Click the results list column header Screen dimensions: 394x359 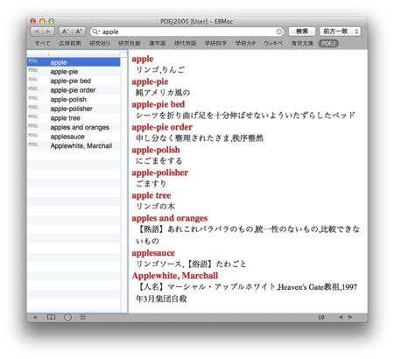coord(74,53)
